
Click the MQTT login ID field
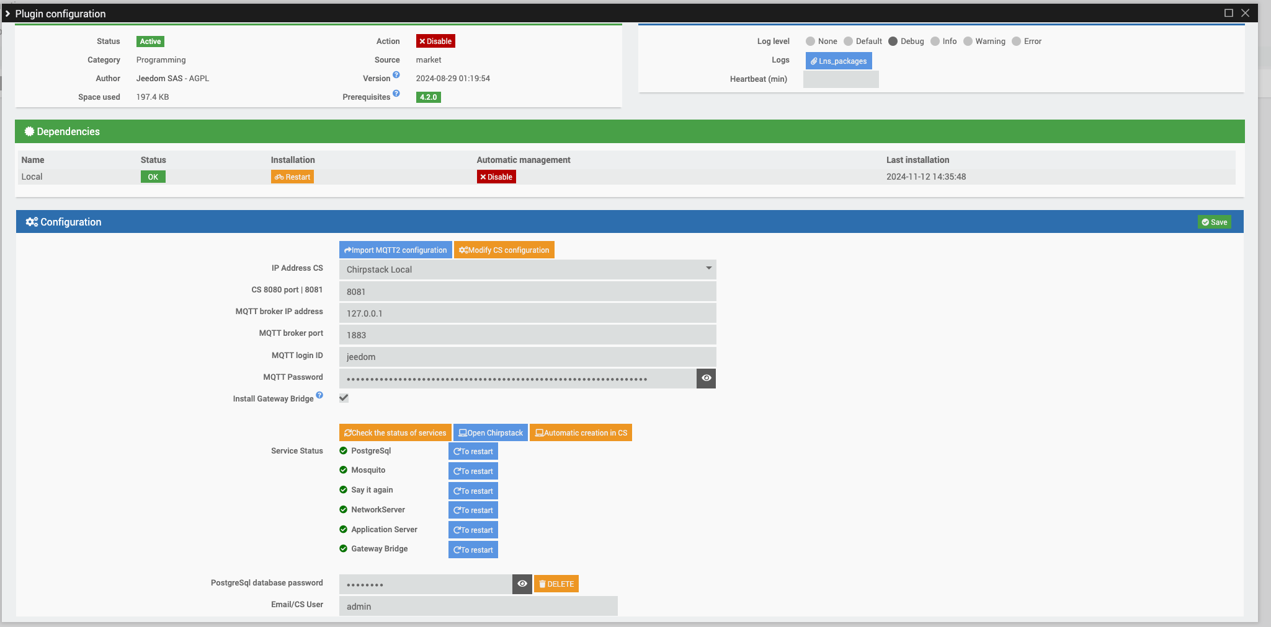coord(528,357)
